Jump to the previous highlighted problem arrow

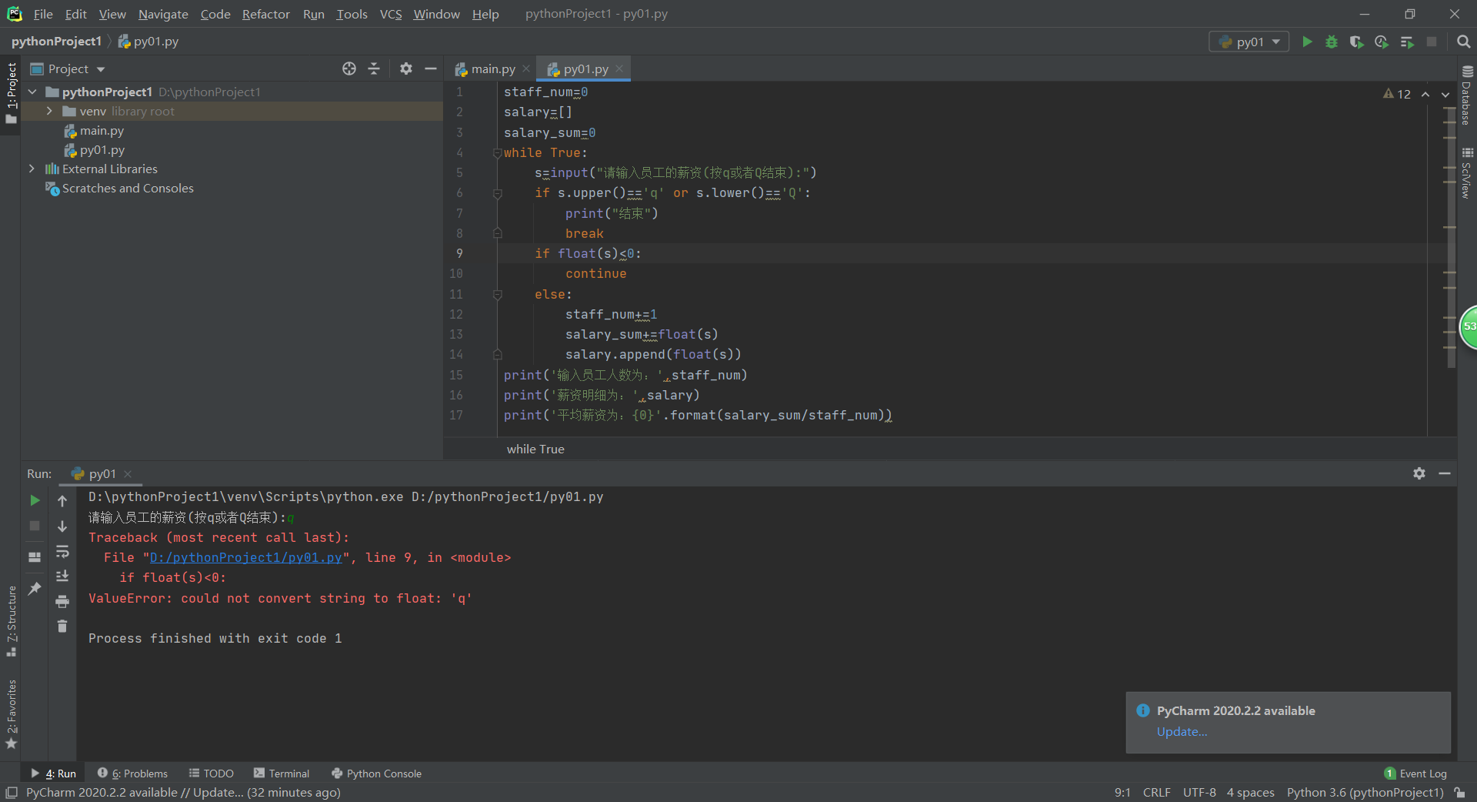click(1425, 94)
